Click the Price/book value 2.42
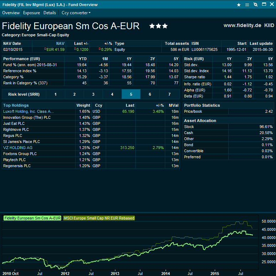Viewport: 276px width, 276px height. click(269, 111)
